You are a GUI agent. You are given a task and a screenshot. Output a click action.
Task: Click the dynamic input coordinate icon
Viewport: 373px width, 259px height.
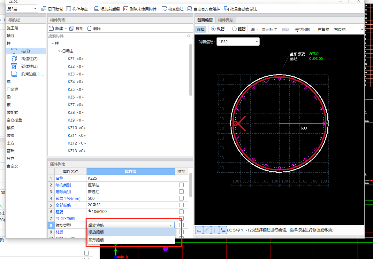coord(223,230)
